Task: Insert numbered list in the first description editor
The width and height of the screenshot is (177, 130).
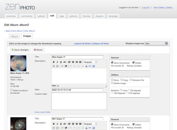Action: (57, 66)
